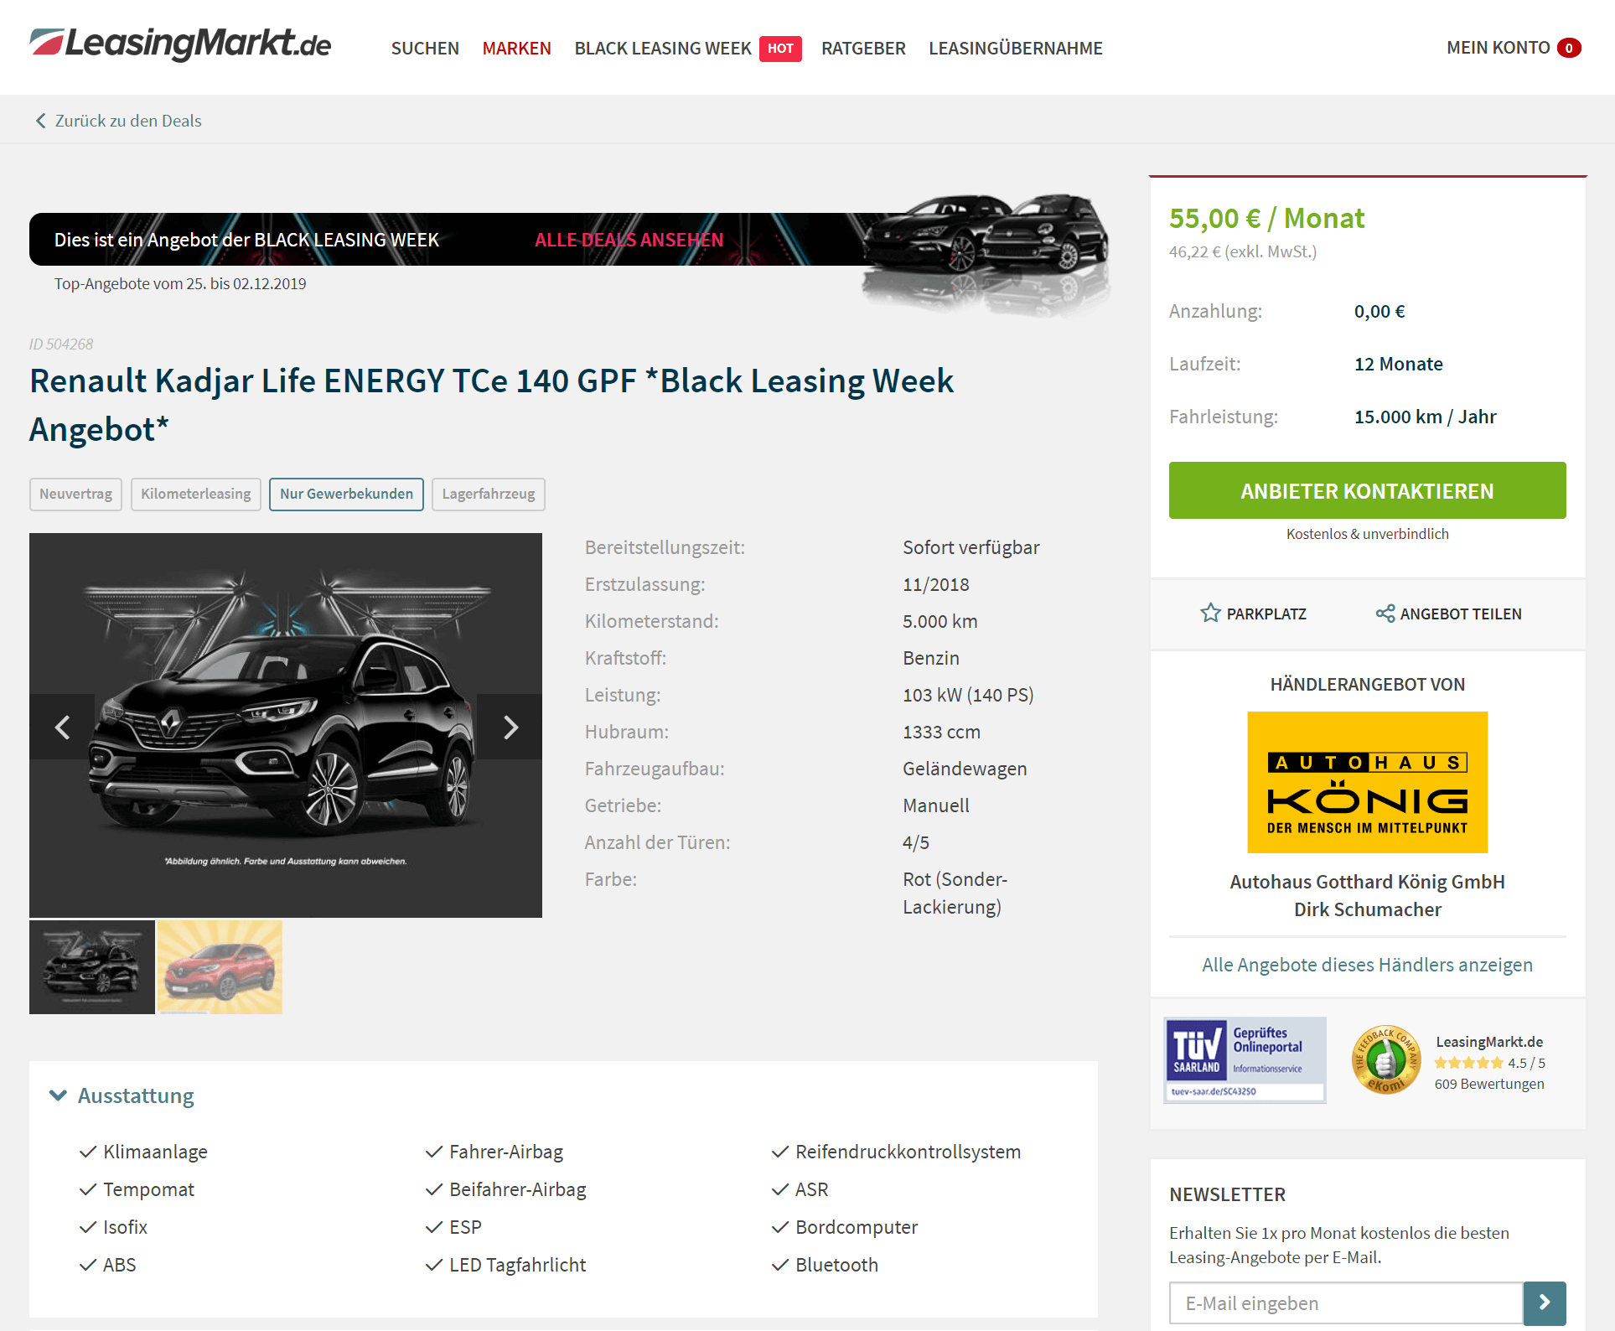This screenshot has width=1615, height=1331.
Task: Click the PARKPLATZ star icon
Action: 1210,614
